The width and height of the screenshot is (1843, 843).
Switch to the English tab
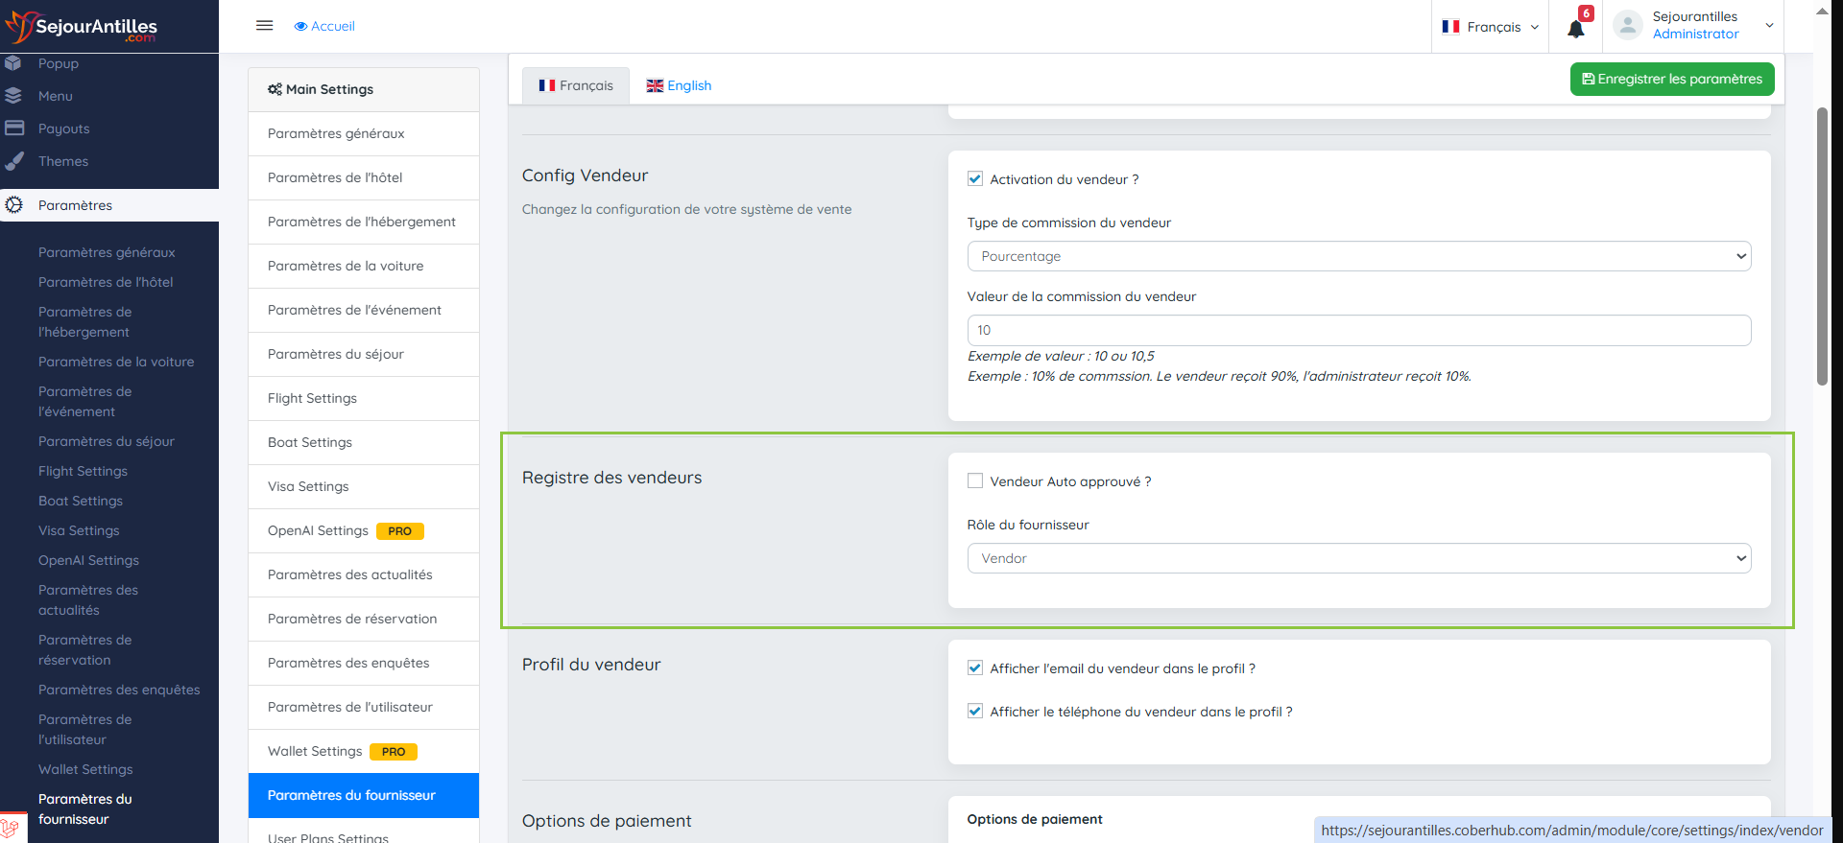tap(680, 85)
